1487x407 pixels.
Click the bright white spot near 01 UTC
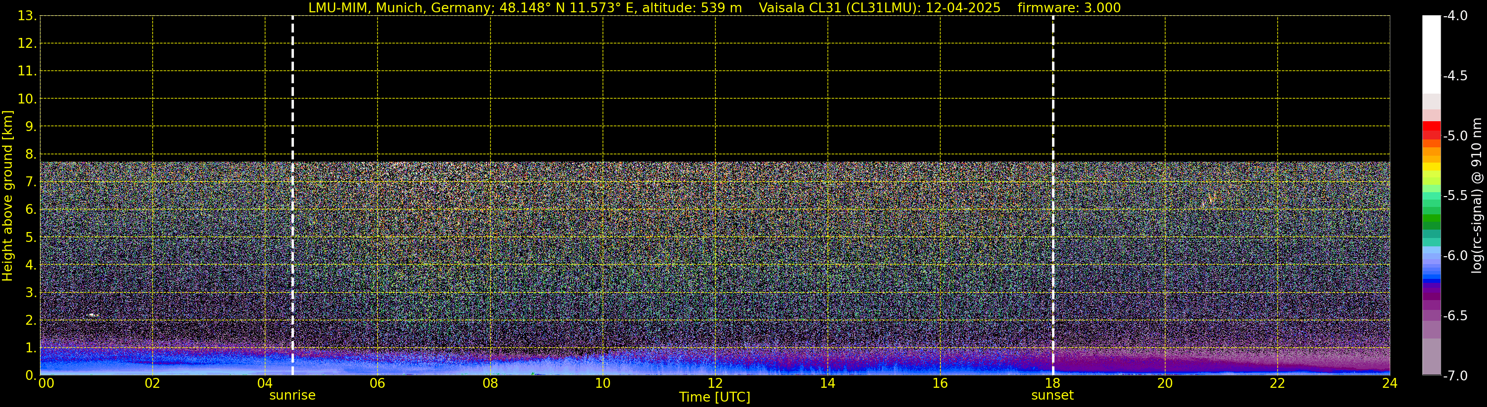(x=92, y=315)
